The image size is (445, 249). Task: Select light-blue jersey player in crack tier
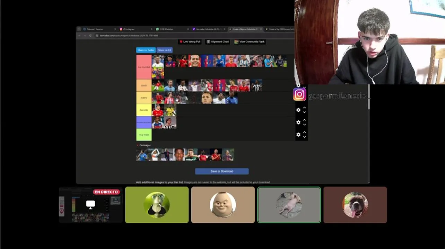click(x=170, y=85)
